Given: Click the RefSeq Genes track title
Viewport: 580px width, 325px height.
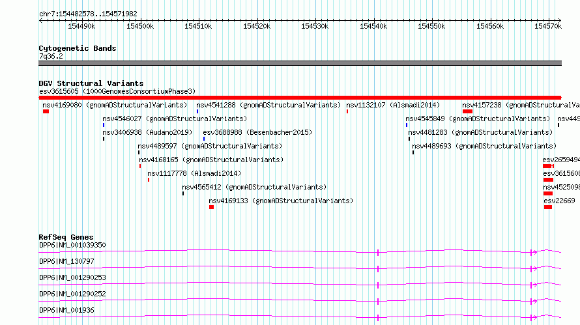Looking at the screenshot, I should pyautogui.click(x=66, y=237).
